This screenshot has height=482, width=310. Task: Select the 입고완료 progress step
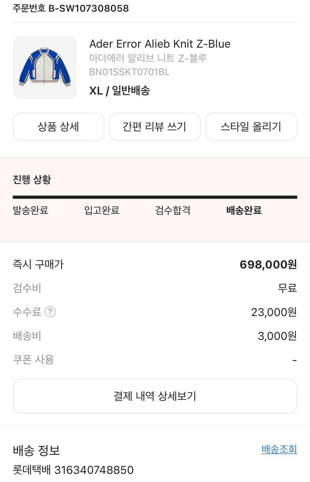[102, 210]
